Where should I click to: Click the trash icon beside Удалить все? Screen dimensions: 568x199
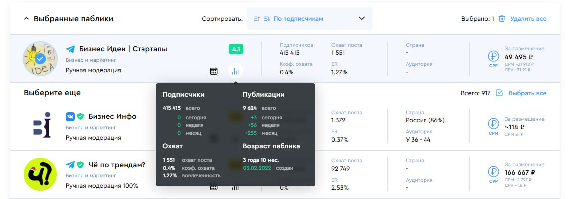coord(502,19)
